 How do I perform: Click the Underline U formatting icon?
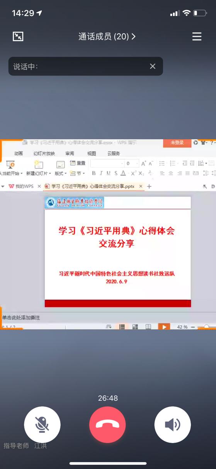click(108, 173)
